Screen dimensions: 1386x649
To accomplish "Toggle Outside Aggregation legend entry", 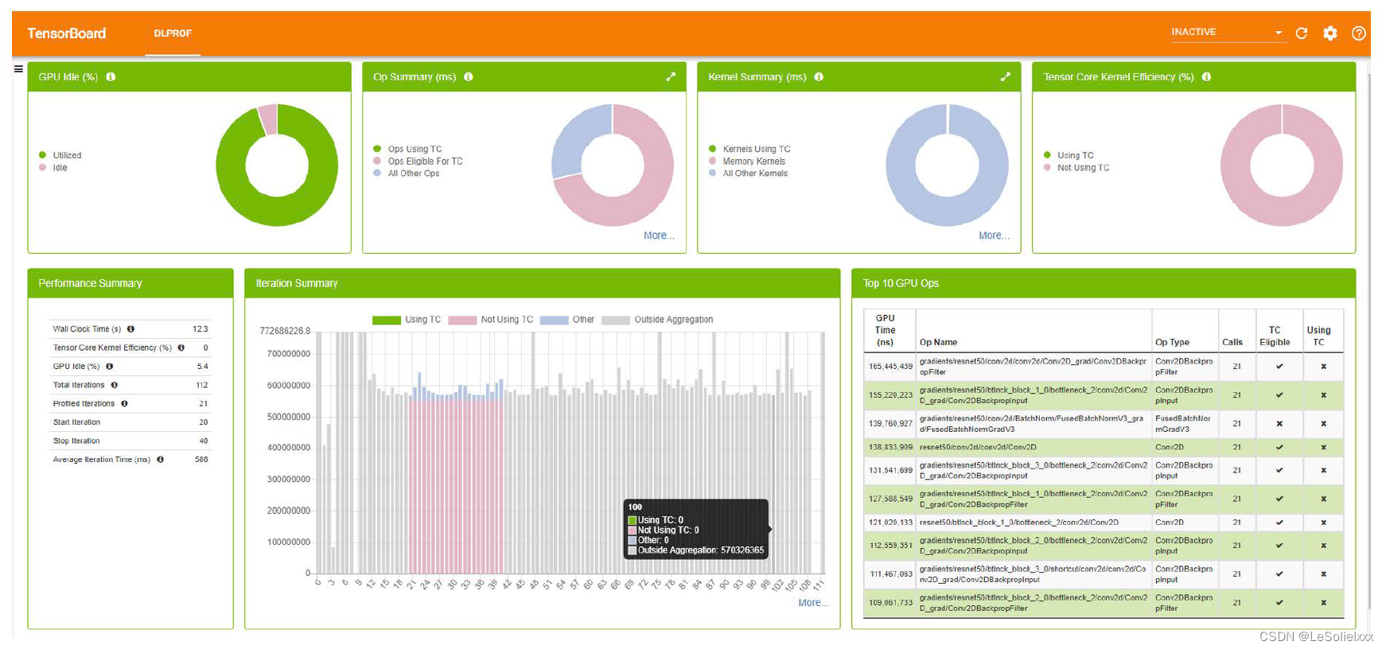I will (657, 320).
